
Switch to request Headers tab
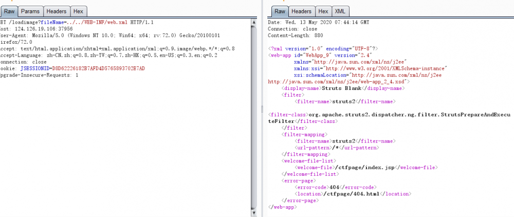click(x=57, y=11)
